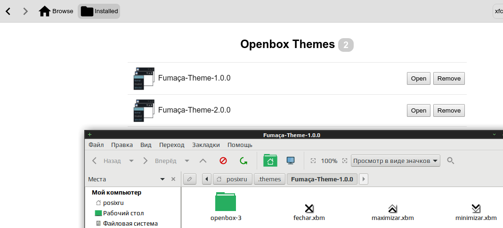Open the Просмотр в виде значков dropdown
Image resolution: width=503 pixels, height=228 pixels.
click(396, 161)
